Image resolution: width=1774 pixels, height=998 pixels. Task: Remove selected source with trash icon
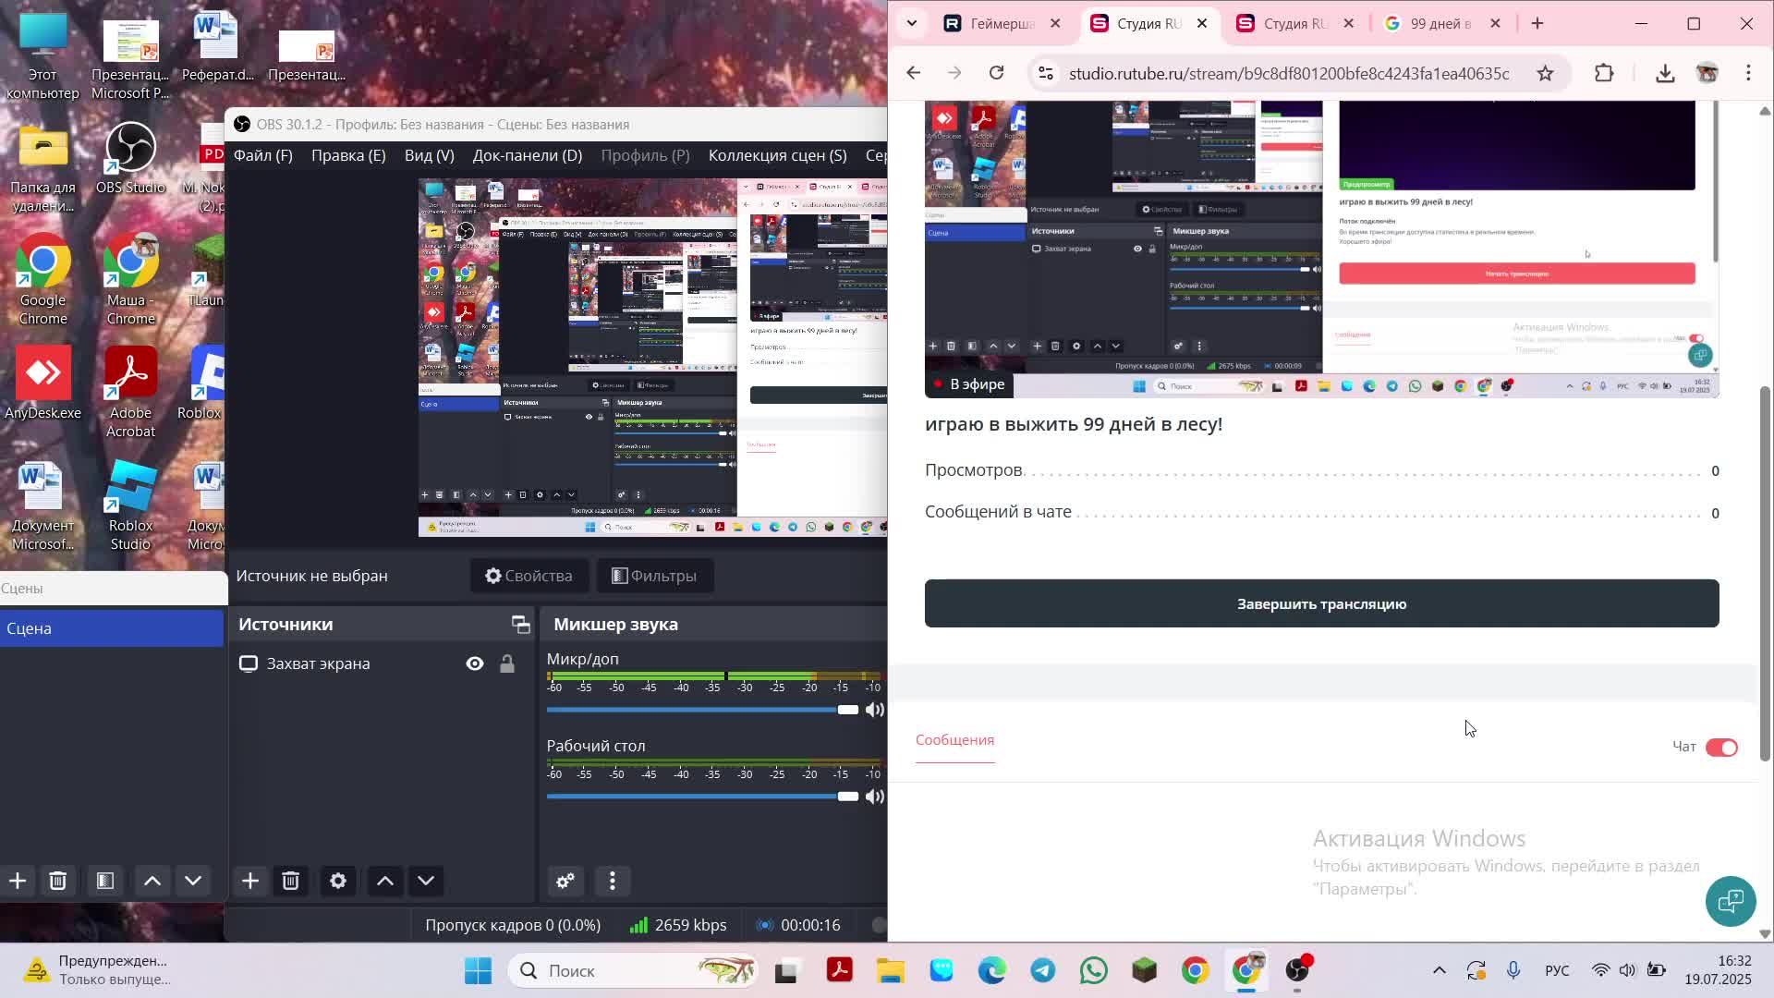coord(290,881)
